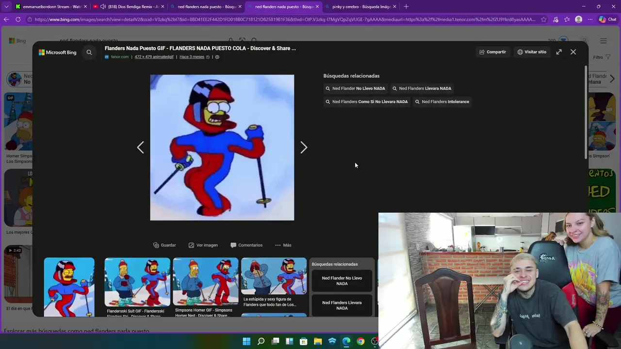Switch to Dios Bendiga Remix YouTube tab
Viewport: 621px width, 349px height.
(129, 7)
